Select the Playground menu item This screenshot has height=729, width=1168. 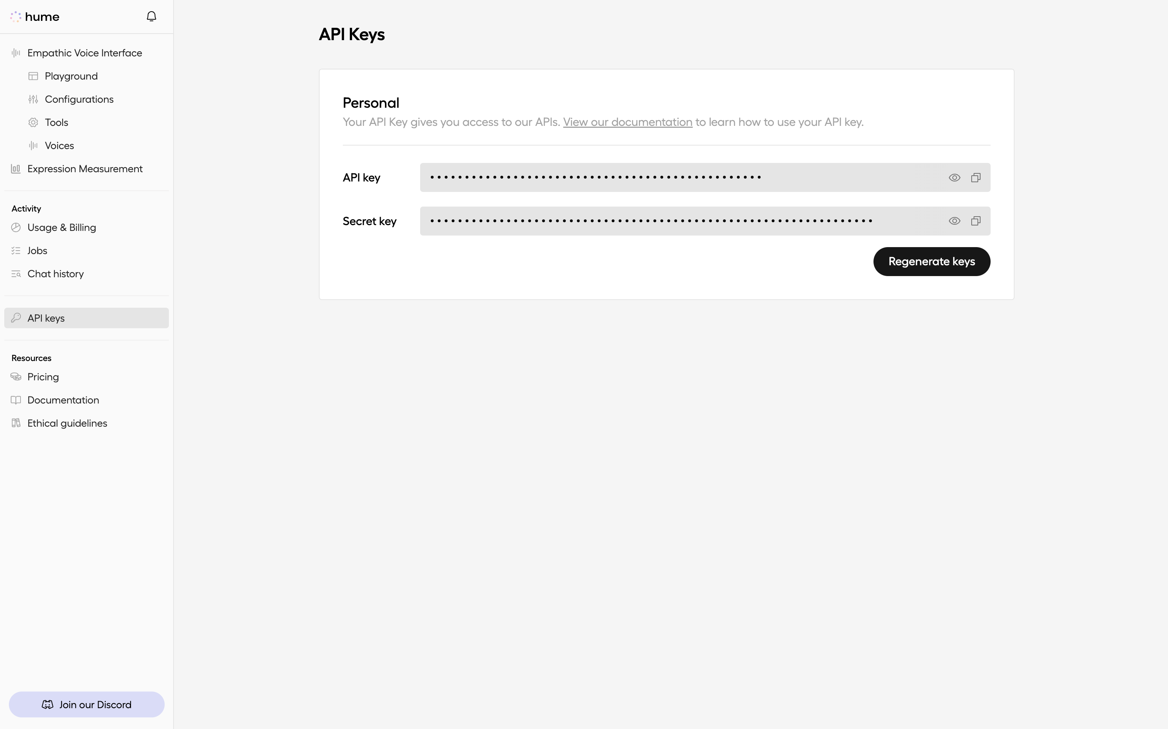[72, 76]
